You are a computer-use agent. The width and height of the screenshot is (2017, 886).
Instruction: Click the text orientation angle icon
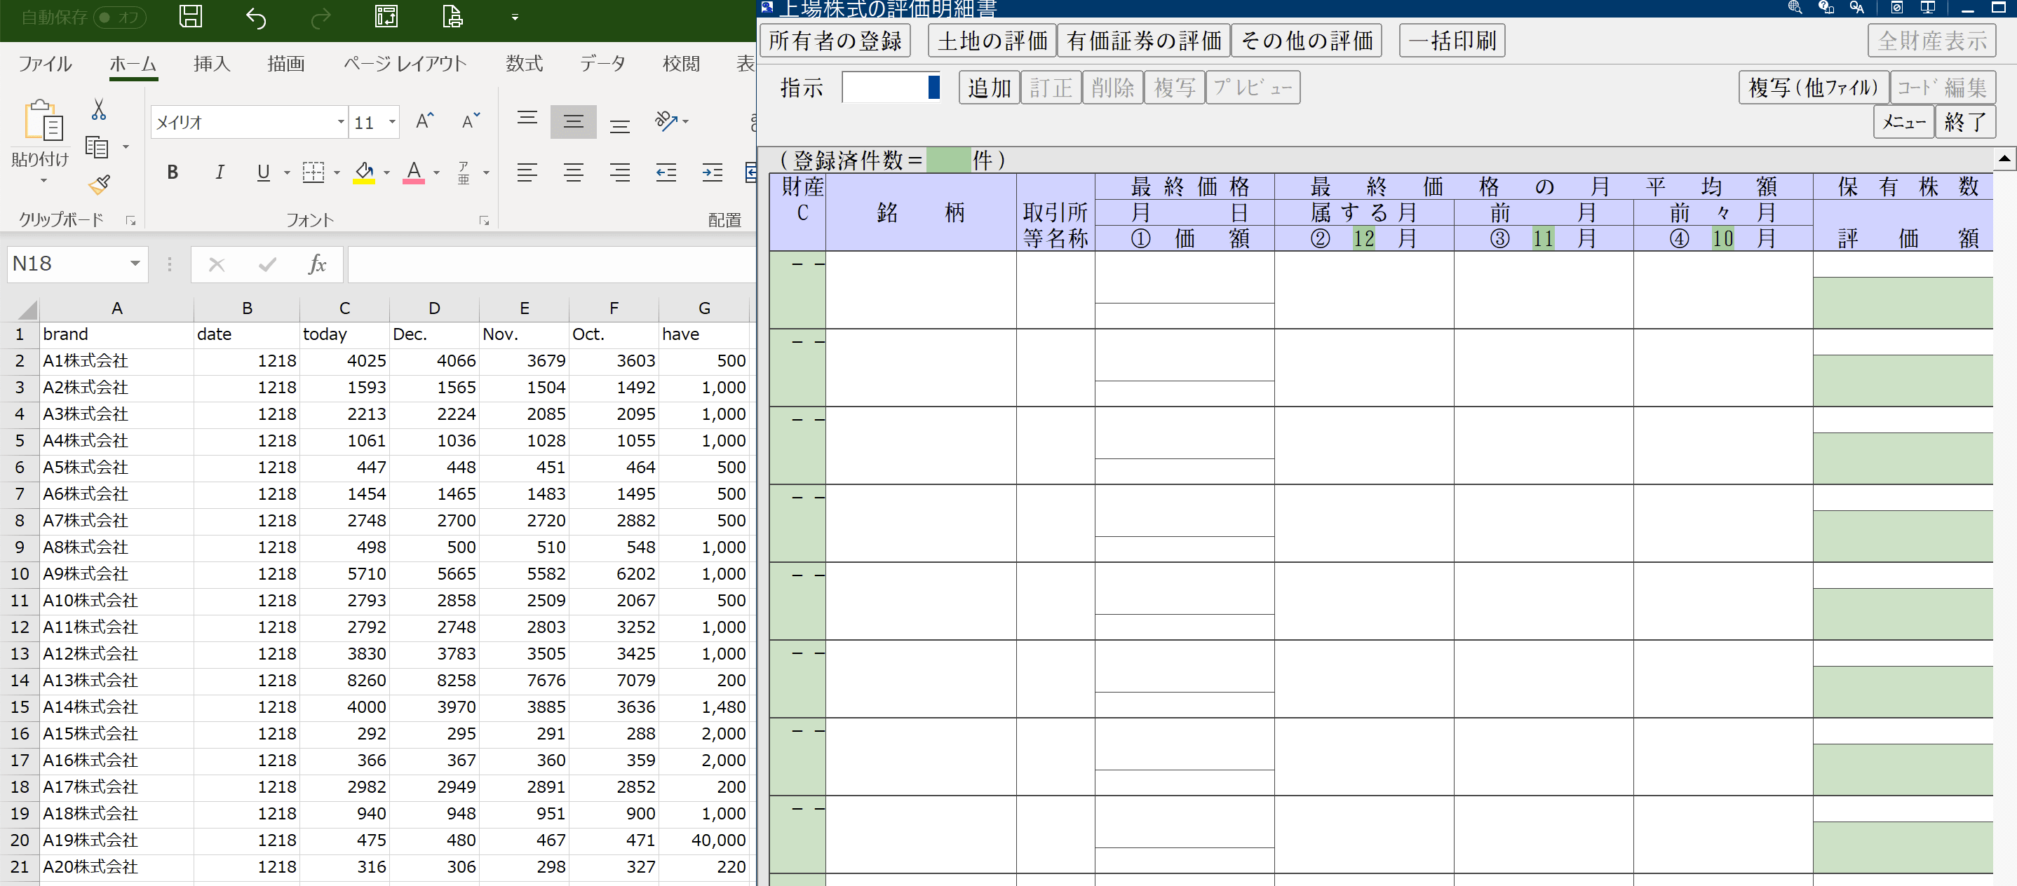point(666,121)
